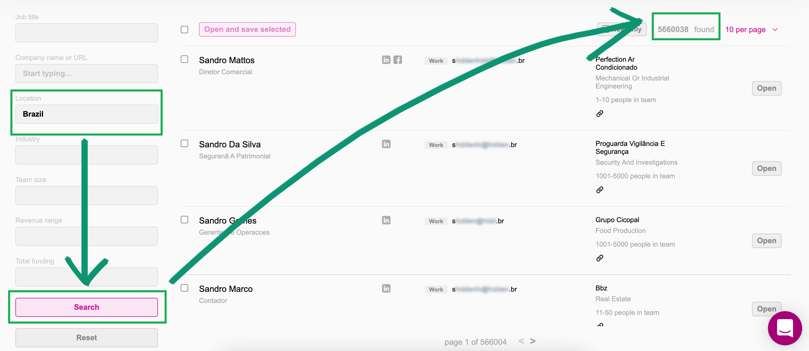Open Sandro Mattos LinkedIn icon

386,60
